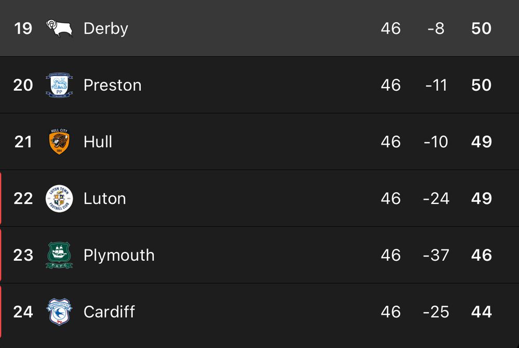
Task: Click Preston's points total of 50
Action: tap(482, 85)
